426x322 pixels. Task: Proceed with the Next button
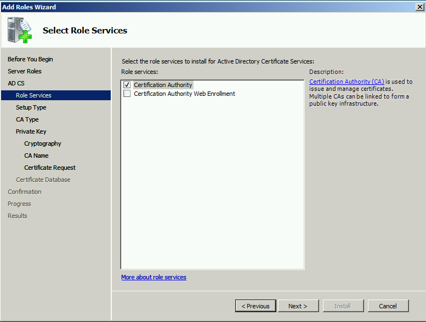tap(298, 306)
